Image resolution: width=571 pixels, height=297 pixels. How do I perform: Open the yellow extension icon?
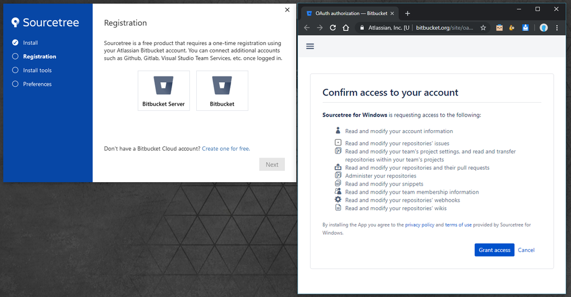click(x=512, y=27)
